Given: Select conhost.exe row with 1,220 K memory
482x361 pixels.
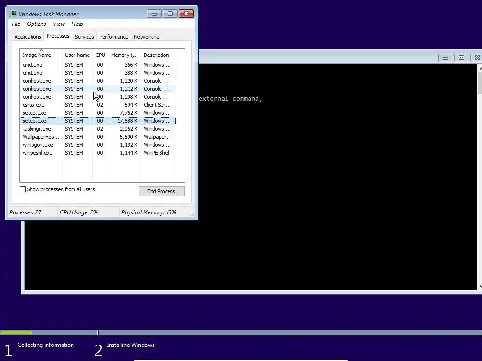Looking at the screenshot, I should pos(98,81).
